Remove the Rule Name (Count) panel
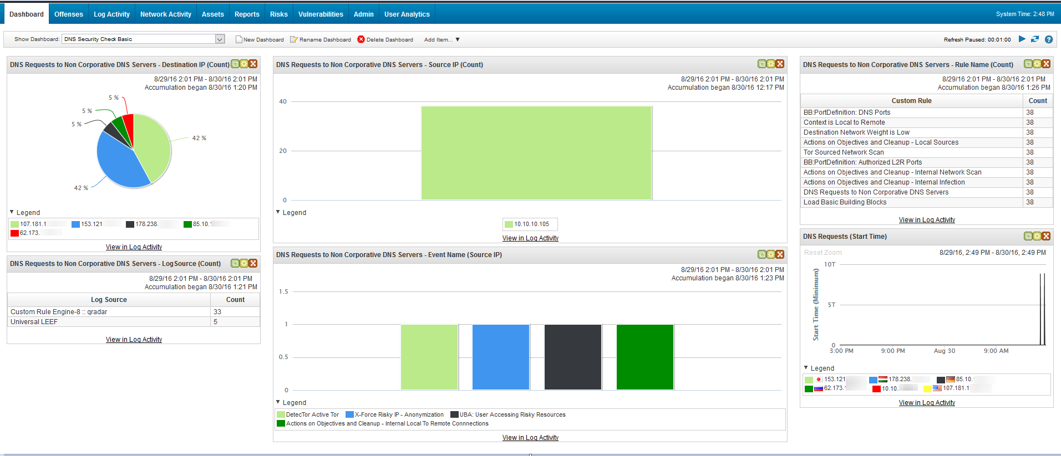1061x456 pixels. point(1046,64)
